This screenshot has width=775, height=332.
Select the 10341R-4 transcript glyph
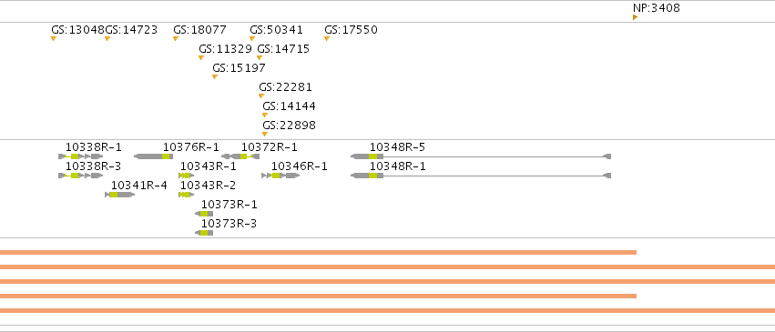pos(119,195)
